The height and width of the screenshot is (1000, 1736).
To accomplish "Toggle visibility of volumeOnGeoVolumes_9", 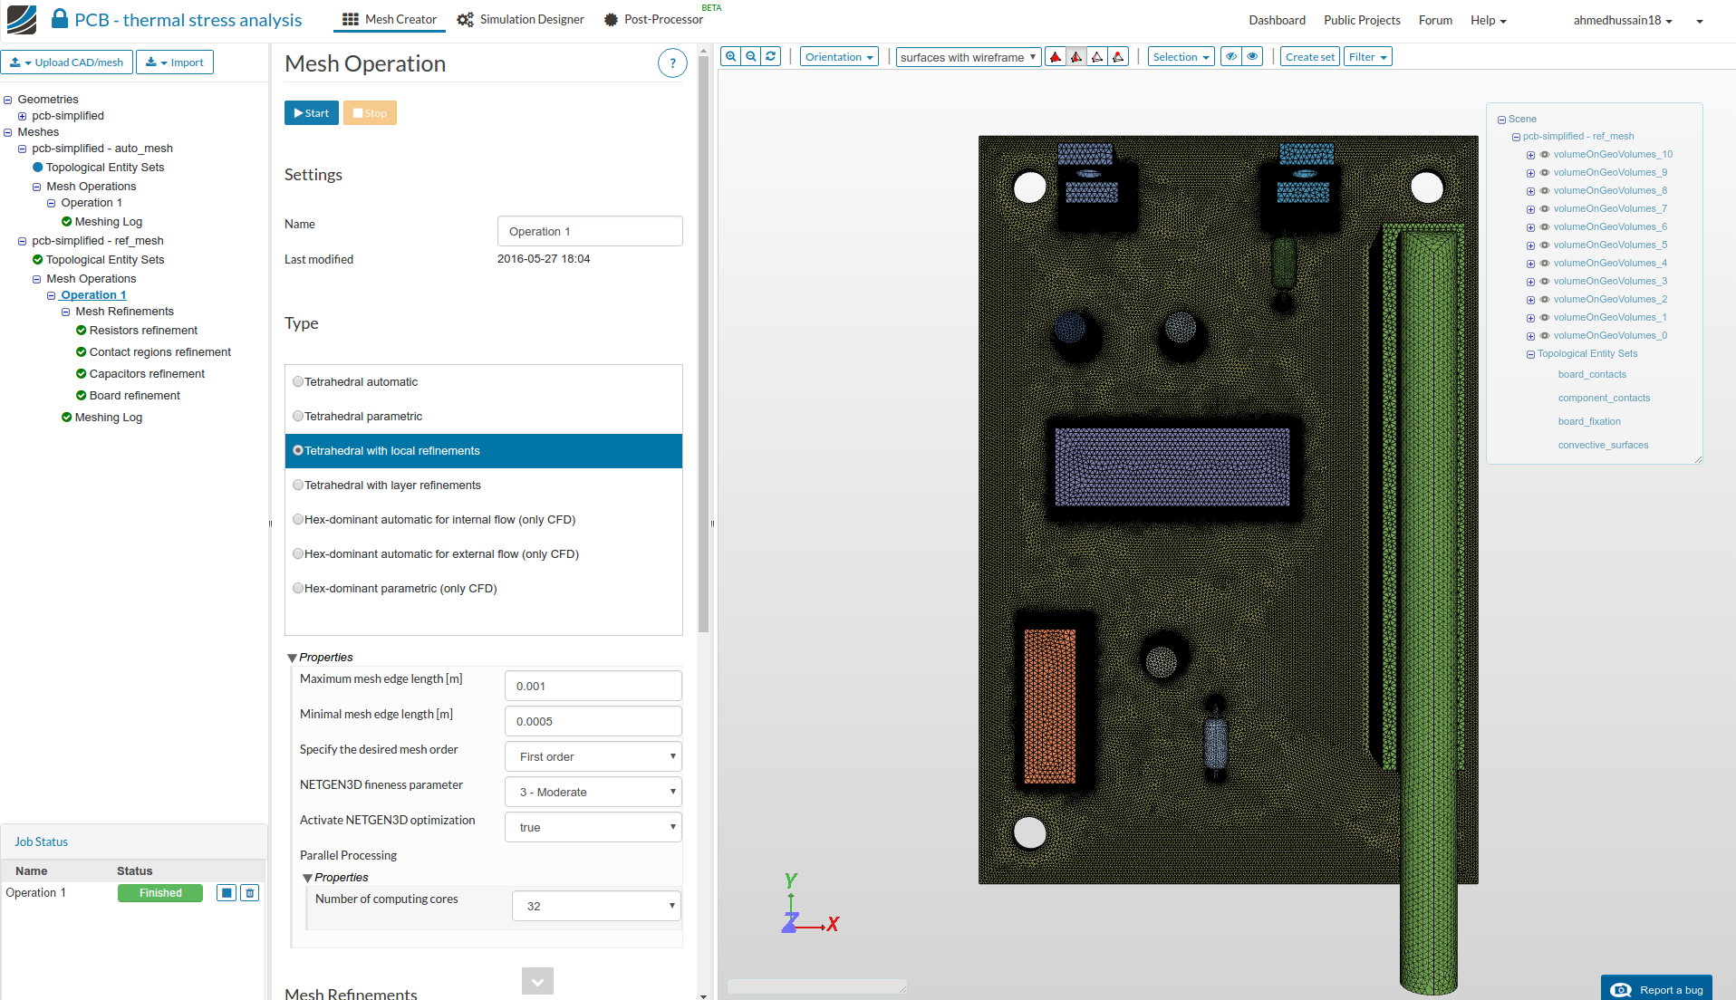I will click(1545, 173).
